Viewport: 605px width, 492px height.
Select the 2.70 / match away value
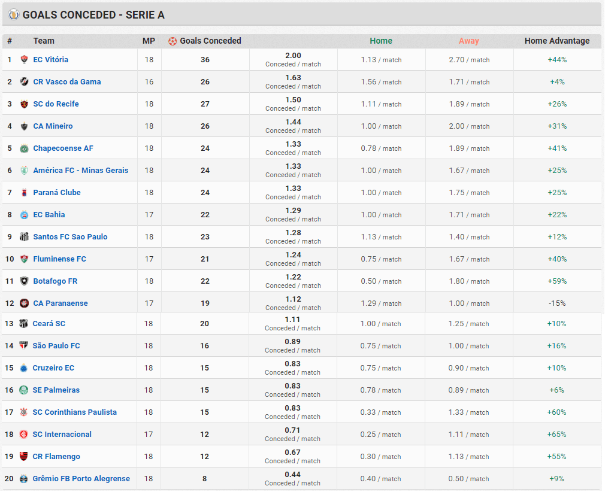[469, 60]
